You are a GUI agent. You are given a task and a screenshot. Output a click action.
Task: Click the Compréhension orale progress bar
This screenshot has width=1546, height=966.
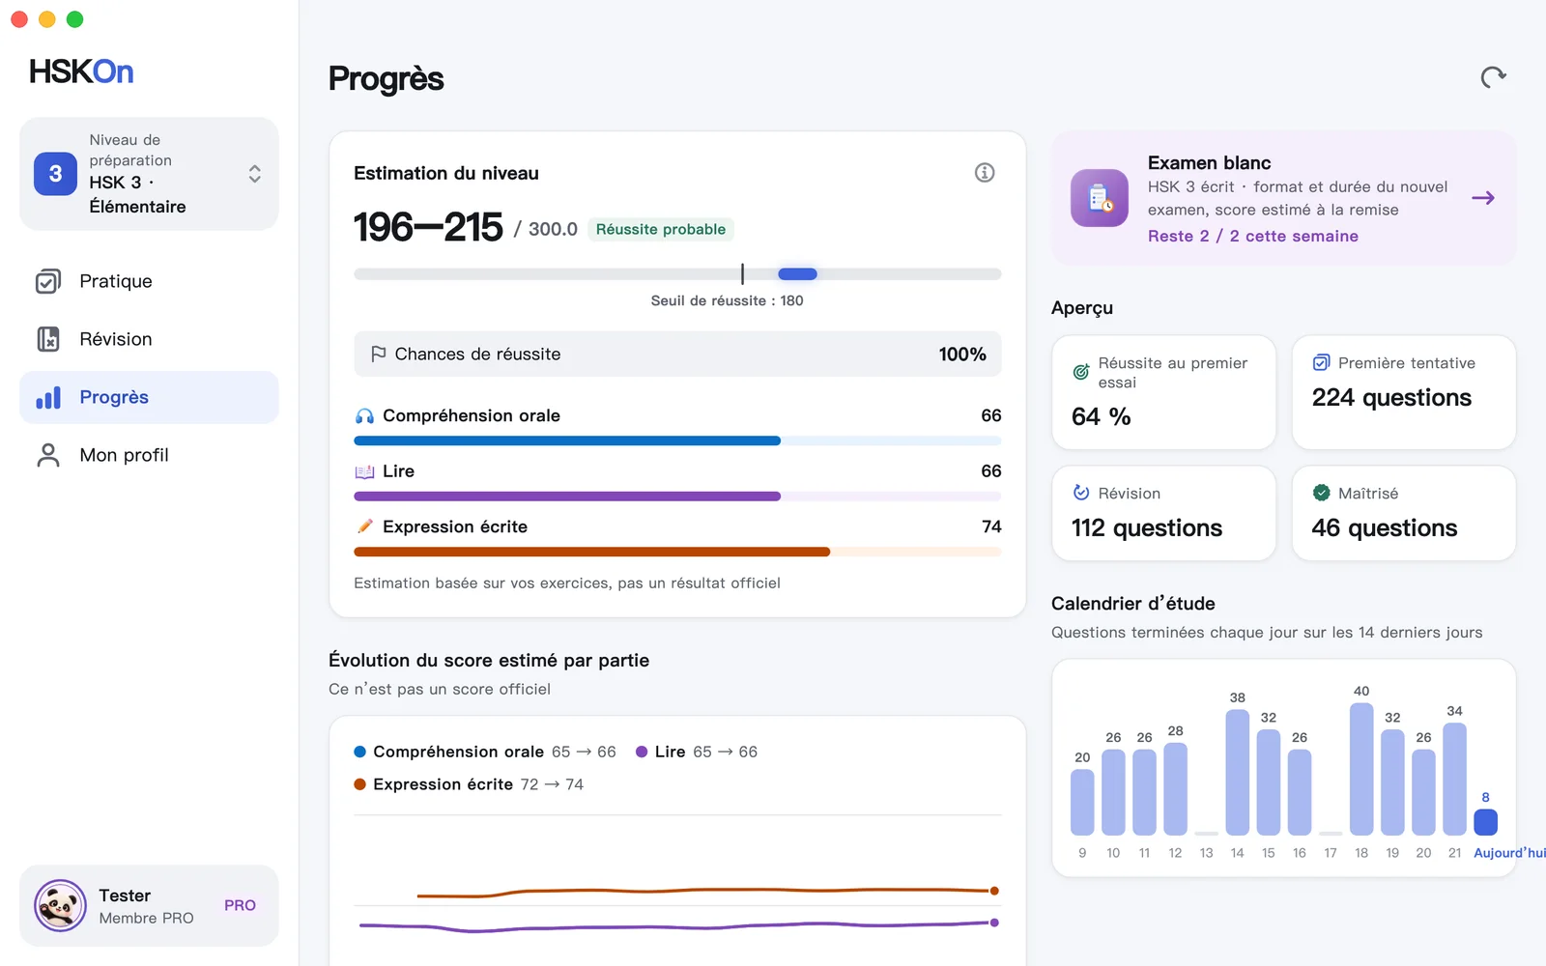coord(677,440)
